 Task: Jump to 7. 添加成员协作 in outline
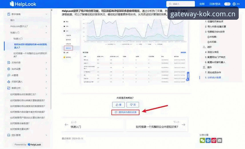(x=213, y=72)
